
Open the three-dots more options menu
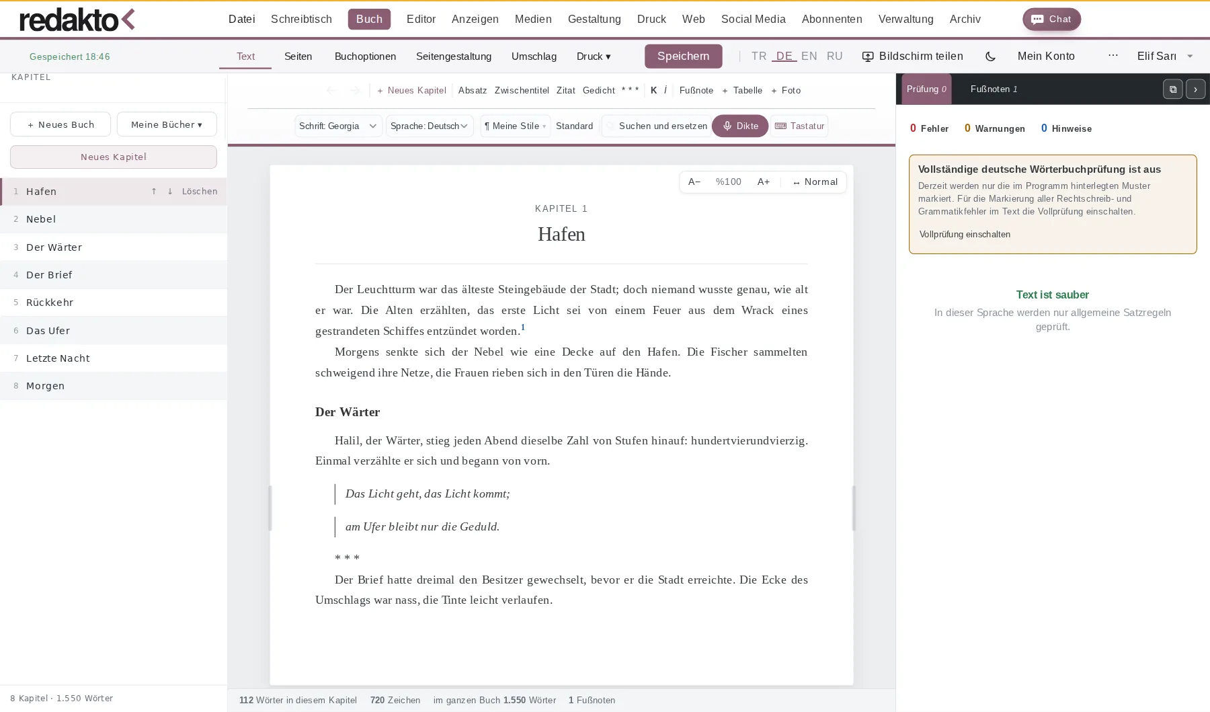coord(1113,56)
